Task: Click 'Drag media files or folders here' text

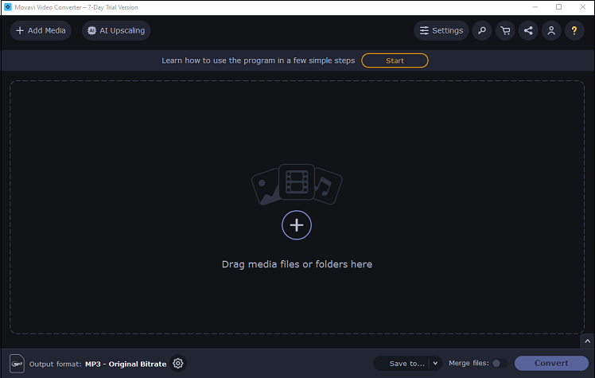Action: click(x=297, y=264)
